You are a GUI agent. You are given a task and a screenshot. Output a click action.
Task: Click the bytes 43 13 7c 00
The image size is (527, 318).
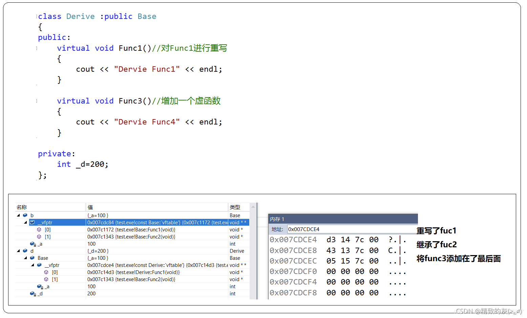pyautogui.click(x=353, y=250)
